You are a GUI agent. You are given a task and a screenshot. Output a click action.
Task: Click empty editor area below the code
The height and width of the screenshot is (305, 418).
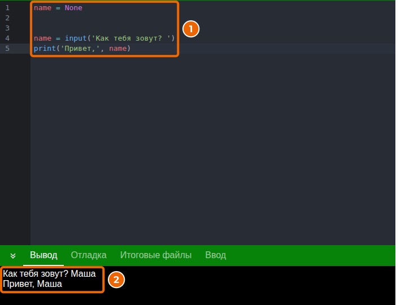(x=213, y=149)
